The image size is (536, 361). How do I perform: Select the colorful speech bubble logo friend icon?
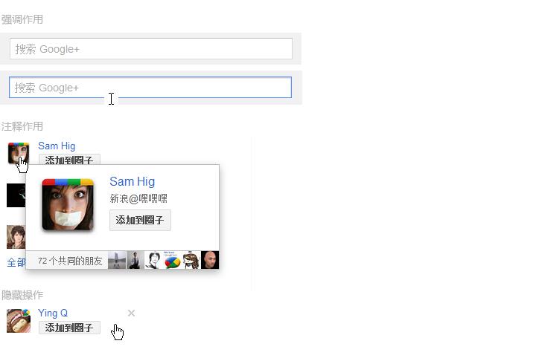(173, 260)
